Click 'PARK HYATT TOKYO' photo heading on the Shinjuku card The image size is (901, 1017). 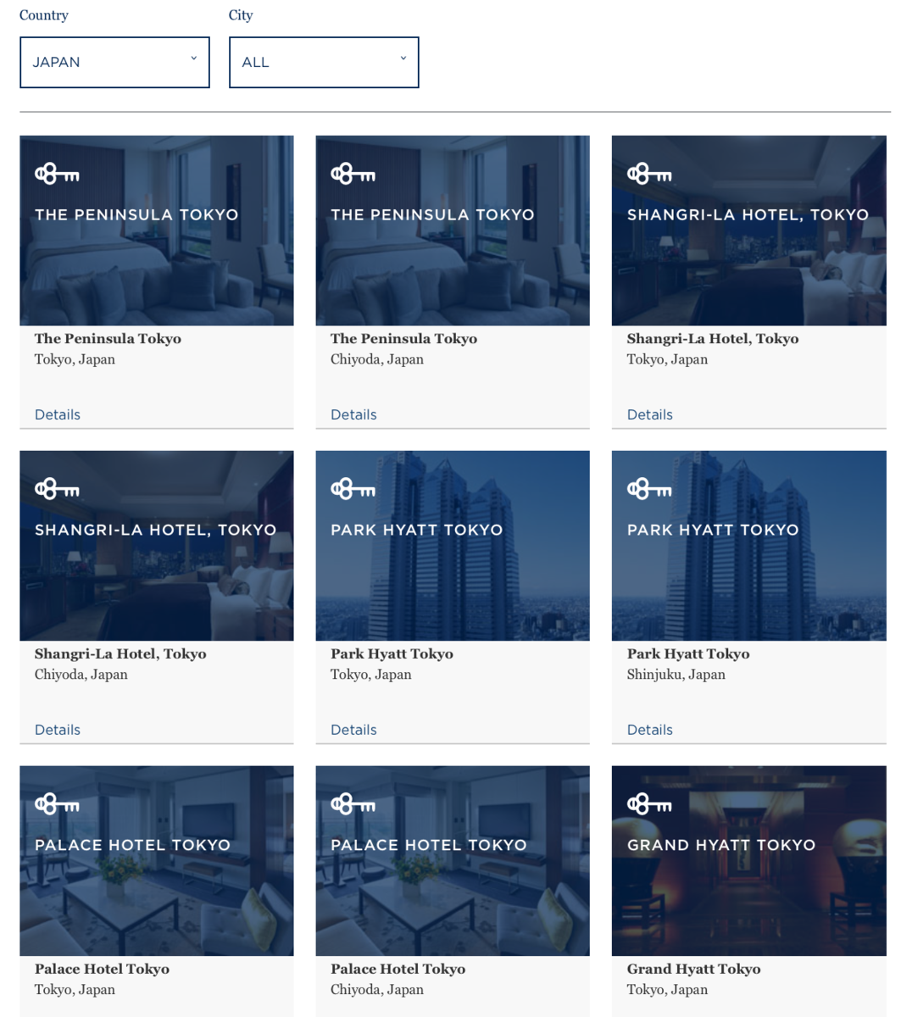coord(713,530)
